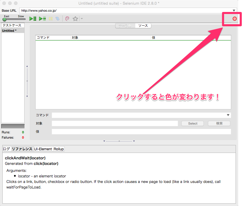
Task: Play the current test case
Action: (x=42, y=19)
